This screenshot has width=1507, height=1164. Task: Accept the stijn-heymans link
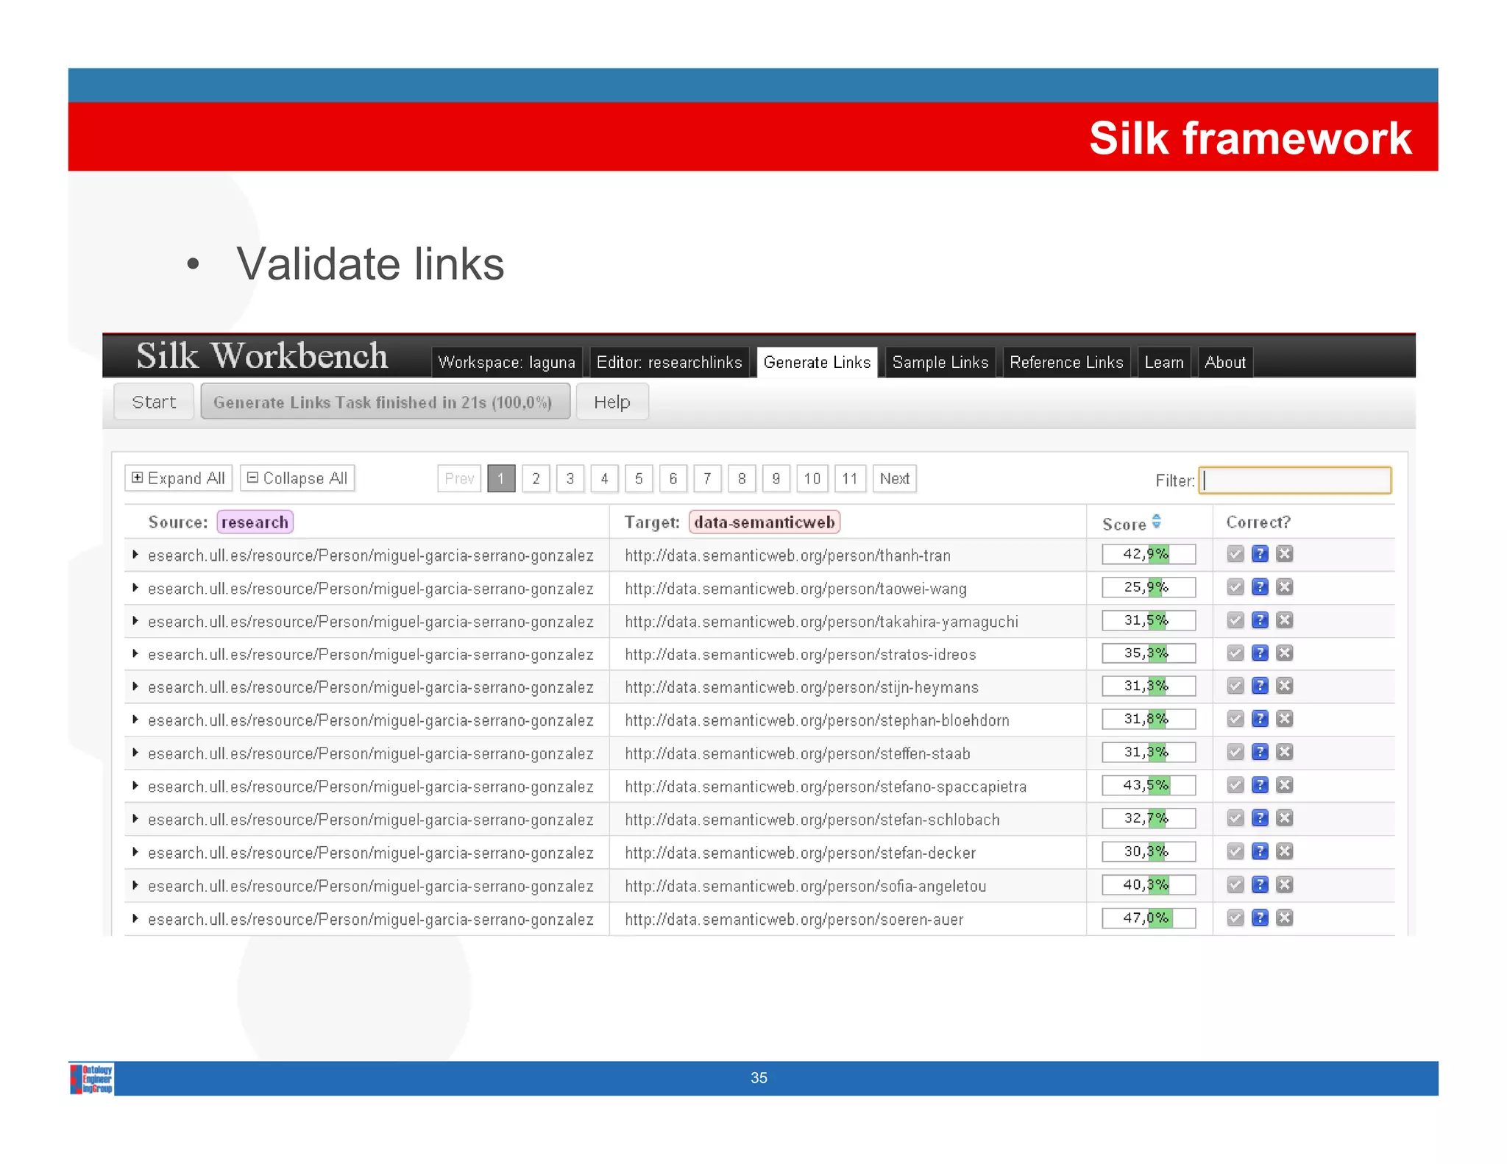pos(1235,686)
